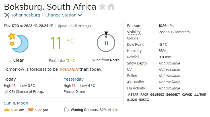210x117 pixels.
Task: Click the waning gibbous moon phase icon
Action: click(x=66, y=110)
